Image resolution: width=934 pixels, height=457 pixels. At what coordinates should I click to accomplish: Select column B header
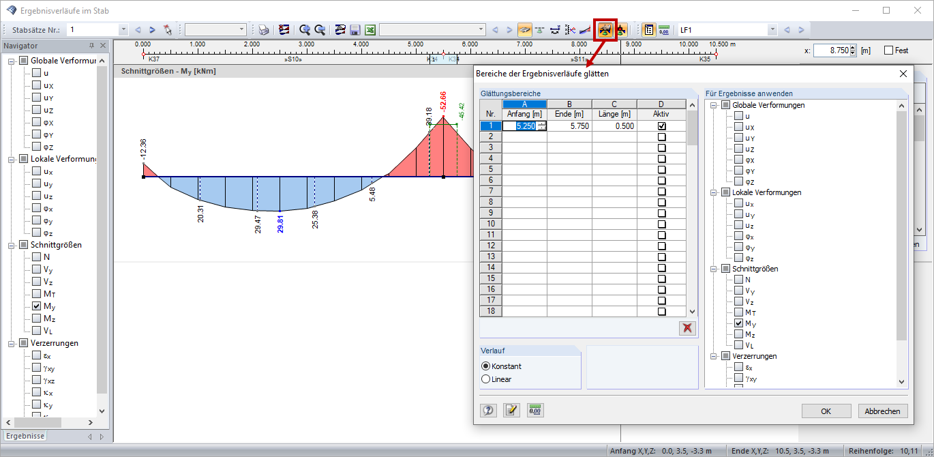(569, 104)
